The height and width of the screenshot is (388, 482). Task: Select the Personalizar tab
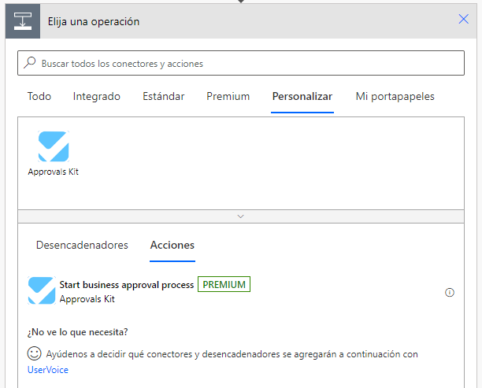(x=302, y=96)
